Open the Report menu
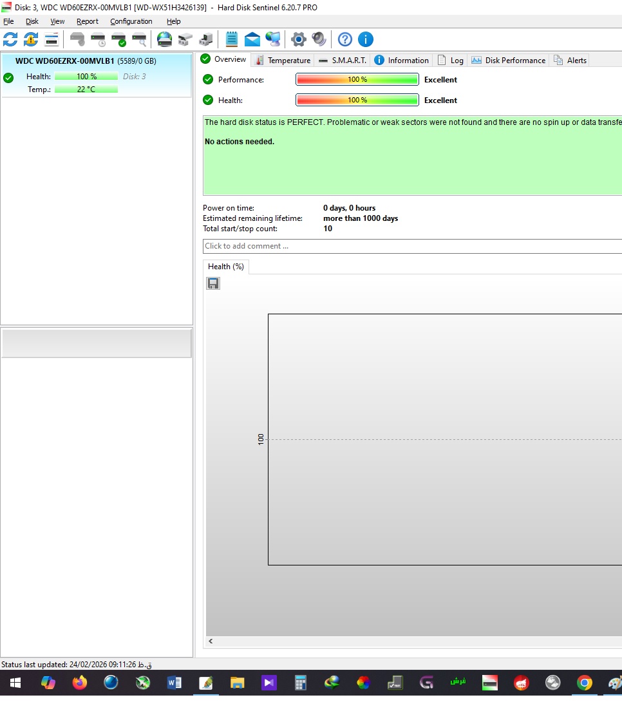Screen dimensions: 622x702 pyautogui.click(x=88, y=21)
